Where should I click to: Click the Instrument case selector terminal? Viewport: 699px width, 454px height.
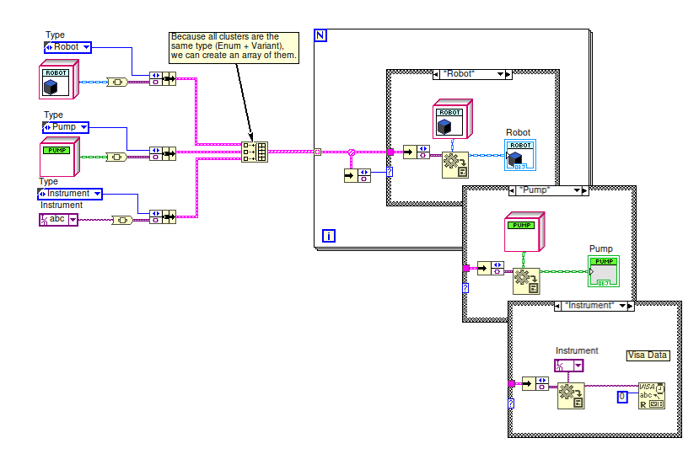[x=511, y=403]
